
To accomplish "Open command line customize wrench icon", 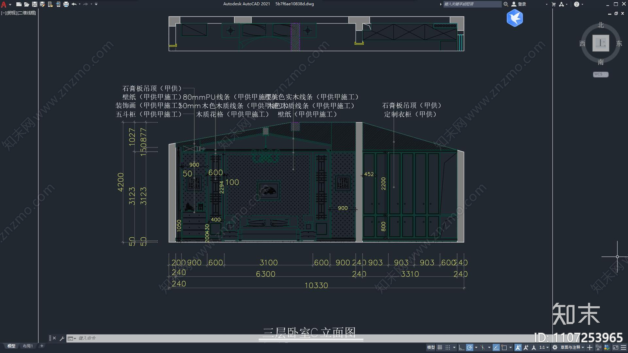I will [62, 338].
